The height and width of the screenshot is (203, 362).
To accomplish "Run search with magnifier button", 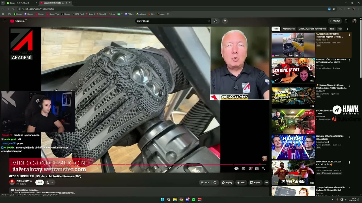I will (x=216, y=21).
